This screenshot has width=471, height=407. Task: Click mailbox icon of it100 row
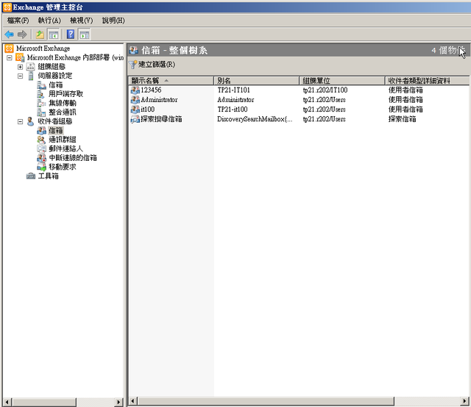[135, 109]
